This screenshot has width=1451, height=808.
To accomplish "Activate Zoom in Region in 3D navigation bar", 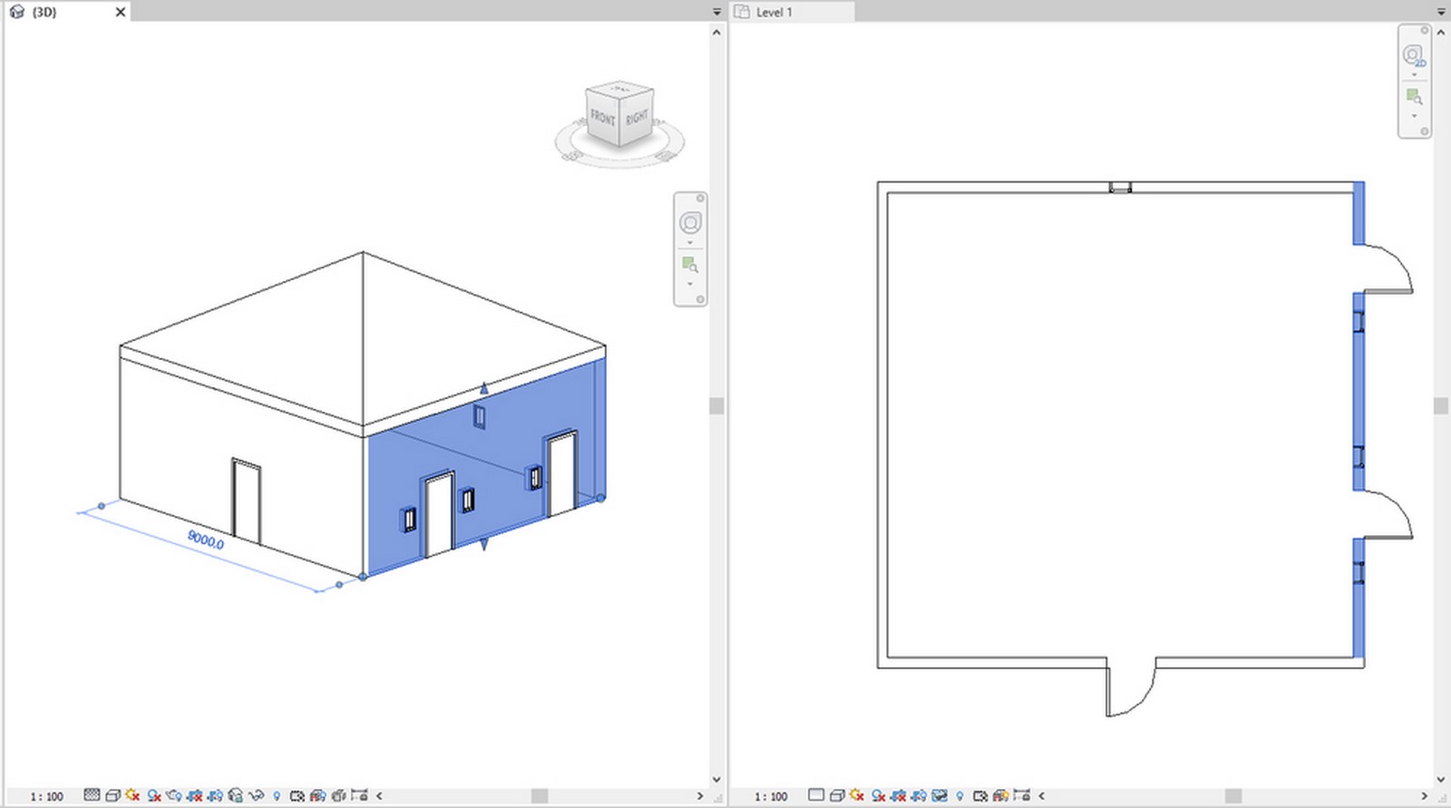I will (x=690, y=265).
